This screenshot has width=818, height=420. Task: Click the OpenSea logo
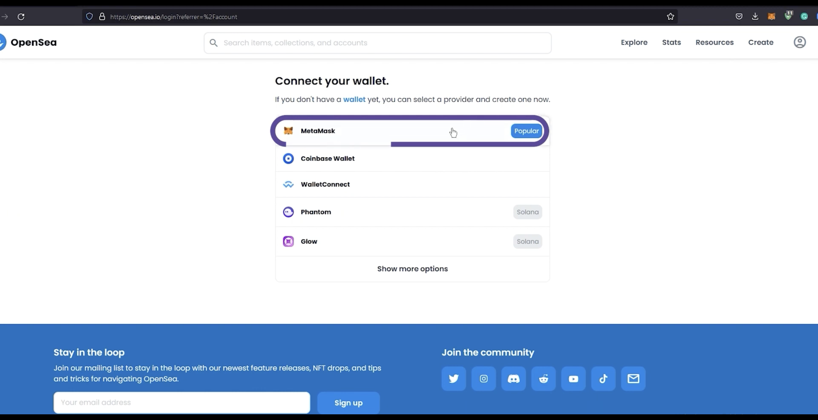3,42
